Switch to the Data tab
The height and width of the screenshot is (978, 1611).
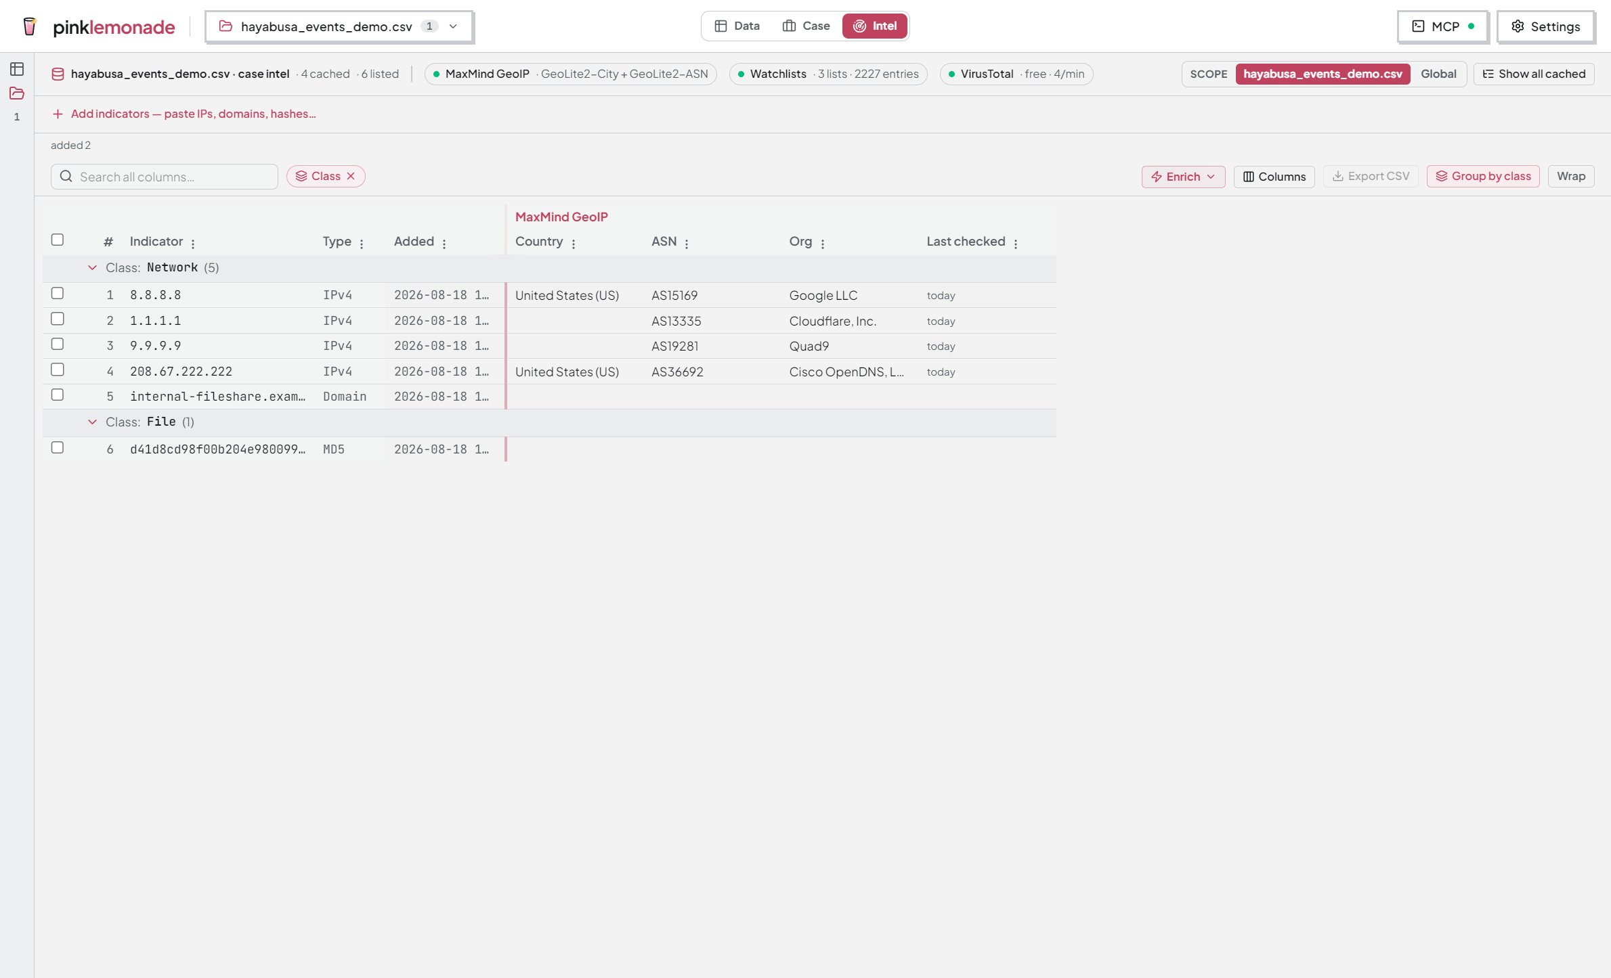click(x=737, y=26)
